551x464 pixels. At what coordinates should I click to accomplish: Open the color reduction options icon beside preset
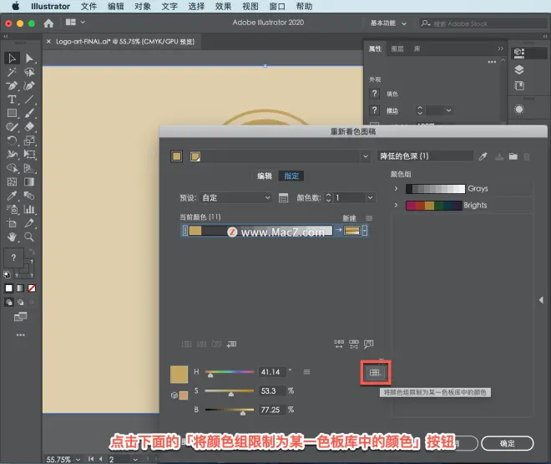pyautogui.click(x=283, y=198)
